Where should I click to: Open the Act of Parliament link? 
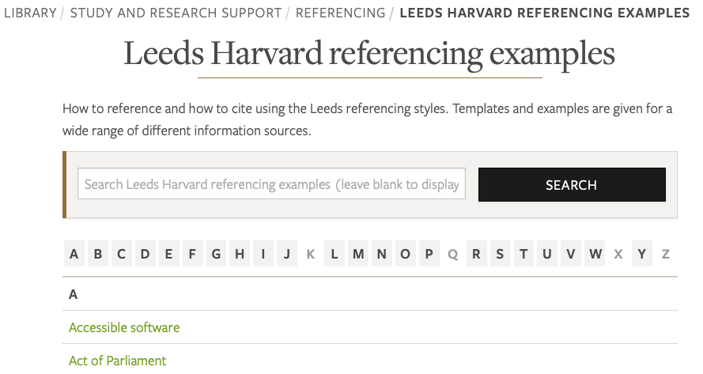pyautogui.click(x=117, y=361)
